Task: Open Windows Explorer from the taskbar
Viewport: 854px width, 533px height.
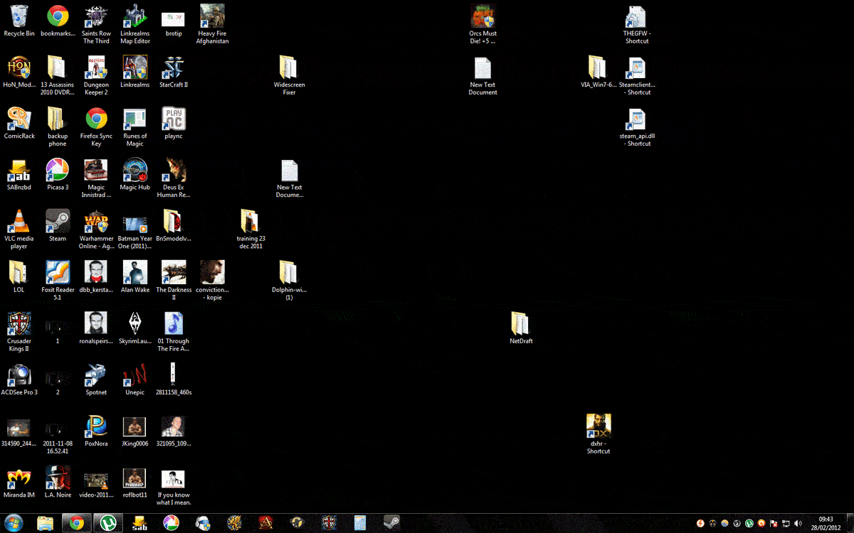Action: pos(46,523)
